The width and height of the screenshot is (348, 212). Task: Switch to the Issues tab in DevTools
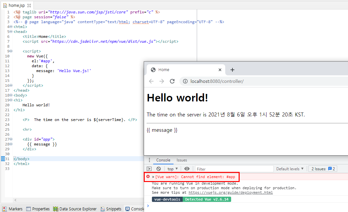click(x=182, y=160)
